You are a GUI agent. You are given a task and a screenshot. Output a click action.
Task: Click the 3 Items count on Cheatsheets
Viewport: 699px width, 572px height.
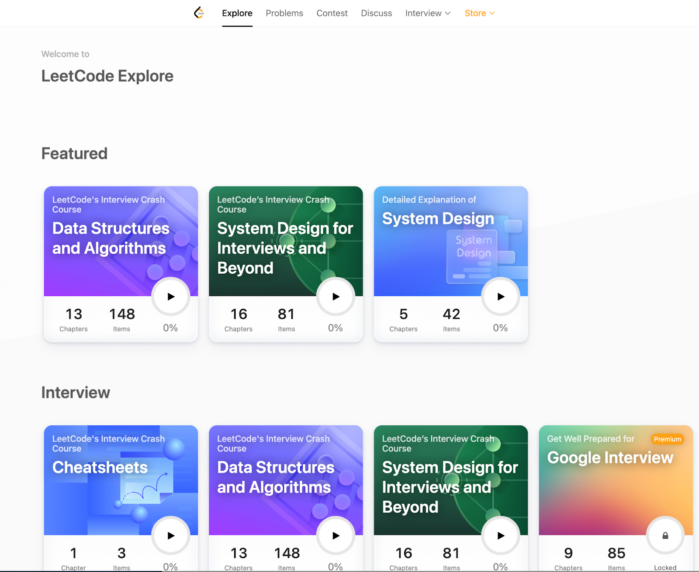pos(121,558)
